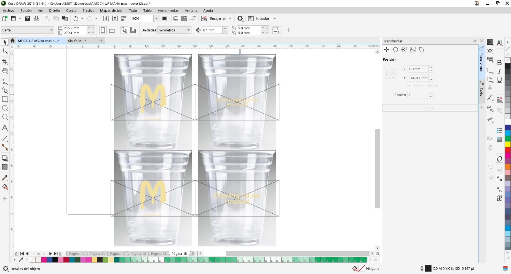Click the Aplicar button
Image resolution: width=511 pixels, height=274 pixels.
tap(430, 108)
